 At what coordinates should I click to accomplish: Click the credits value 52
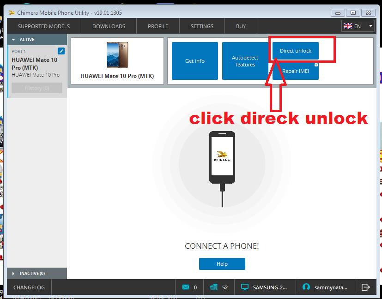(225, 287)
